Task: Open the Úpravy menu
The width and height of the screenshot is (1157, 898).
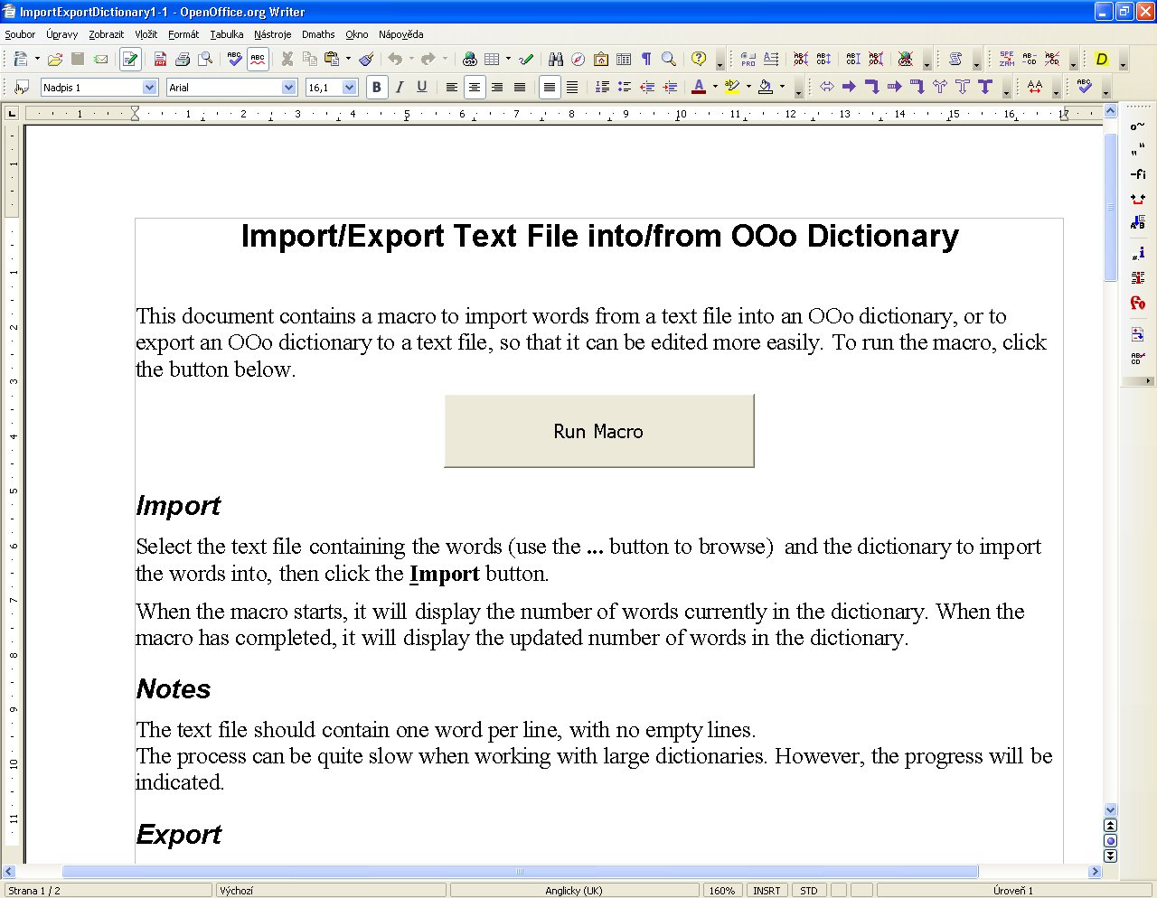Action: pos(62,34)
